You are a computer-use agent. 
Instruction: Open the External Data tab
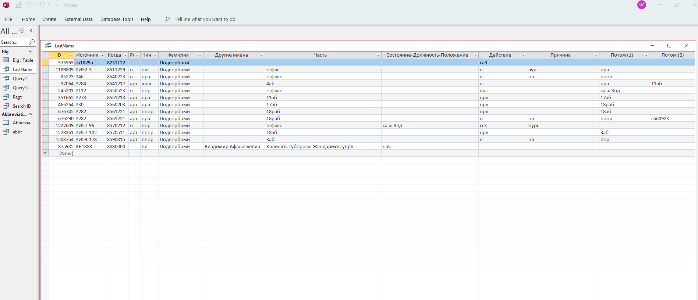click(x=78, y=19)
